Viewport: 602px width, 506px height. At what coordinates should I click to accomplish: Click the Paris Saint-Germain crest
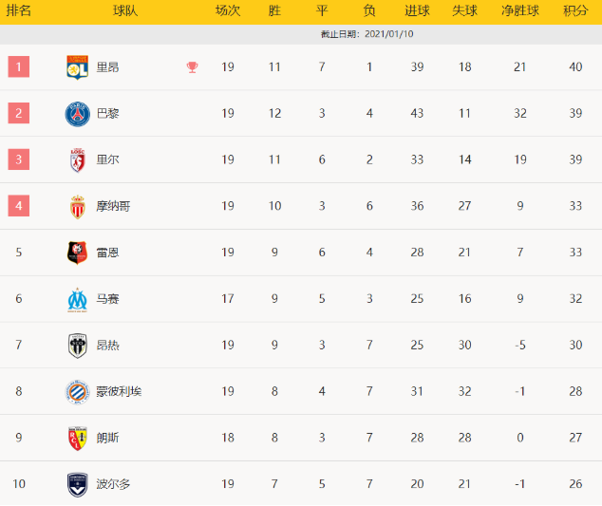77,114
